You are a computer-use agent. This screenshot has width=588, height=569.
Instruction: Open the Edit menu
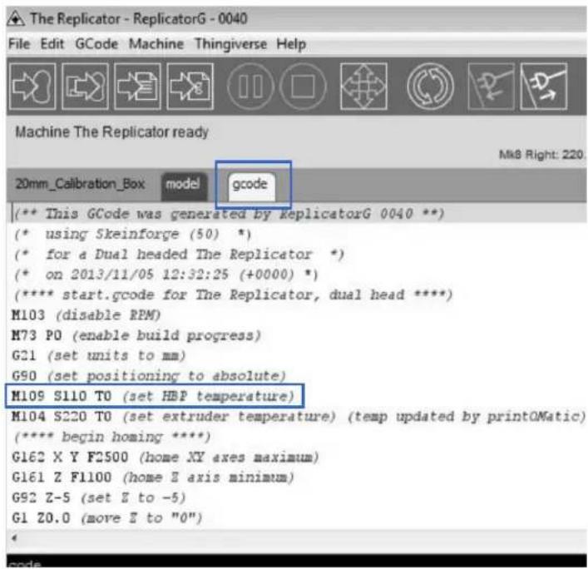(52, 44)
